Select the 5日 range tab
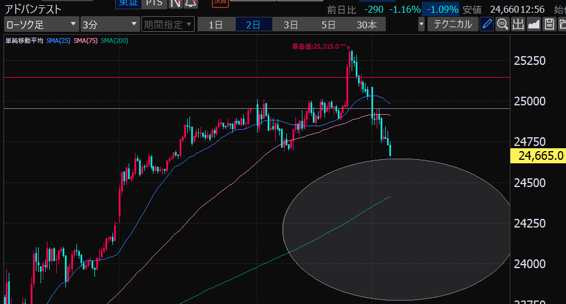 [328, 24]
